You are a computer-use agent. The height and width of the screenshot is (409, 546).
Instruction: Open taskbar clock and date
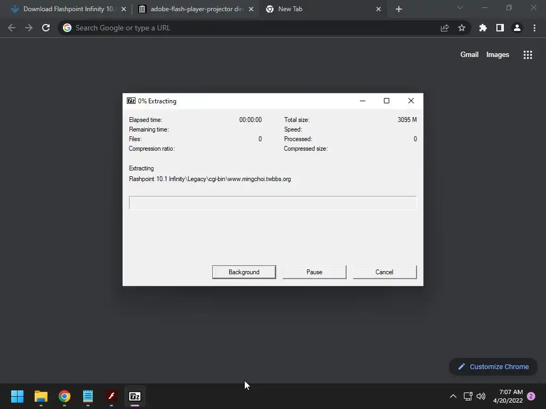click(508, 396)
